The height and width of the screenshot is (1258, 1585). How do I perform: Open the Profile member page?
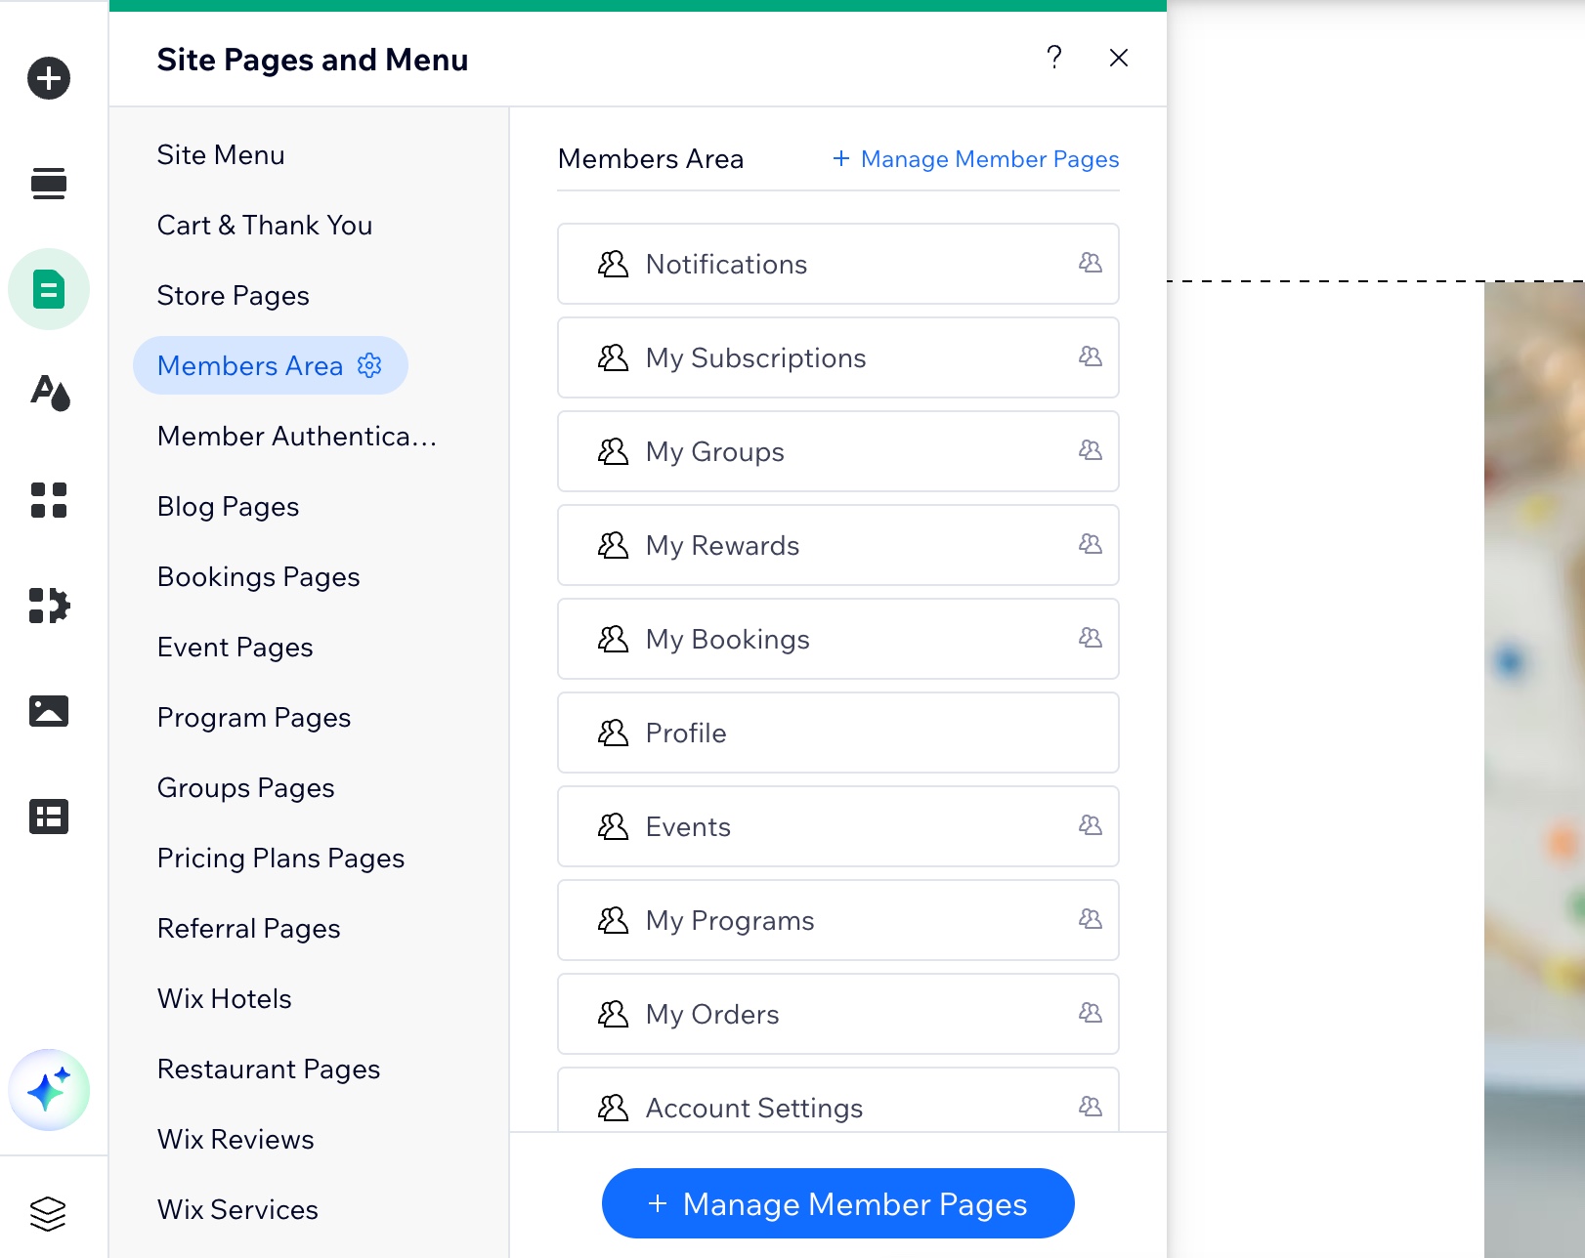838,733
